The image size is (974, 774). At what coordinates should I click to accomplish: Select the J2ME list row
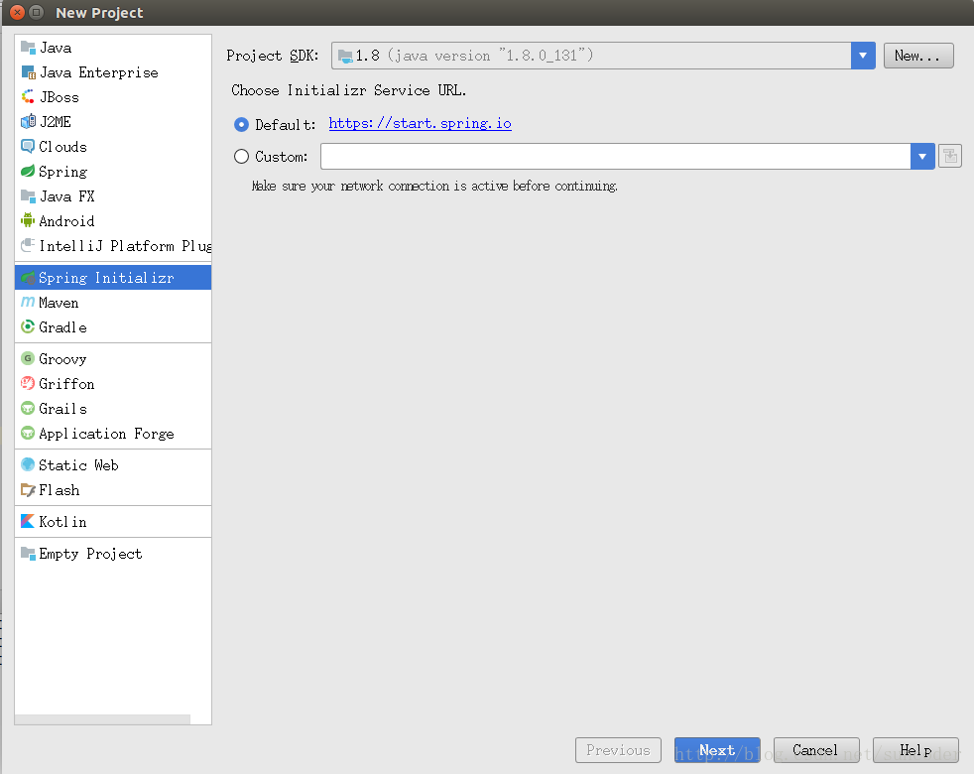pos(113,122)
